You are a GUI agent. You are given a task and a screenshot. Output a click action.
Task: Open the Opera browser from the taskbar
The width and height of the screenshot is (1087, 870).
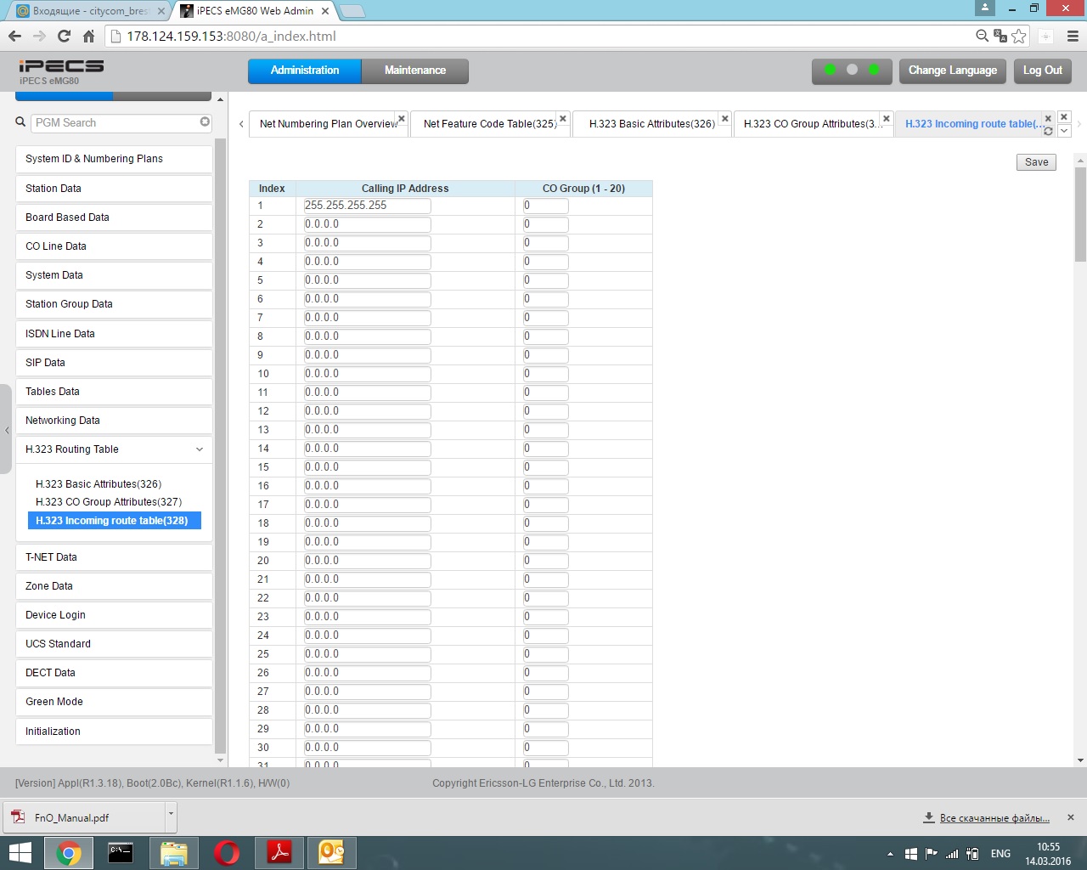pos(227,852)
